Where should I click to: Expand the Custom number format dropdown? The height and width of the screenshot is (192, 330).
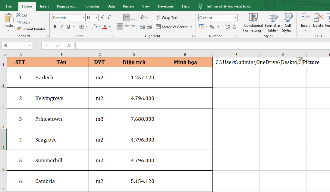click(x=235, y=18)
